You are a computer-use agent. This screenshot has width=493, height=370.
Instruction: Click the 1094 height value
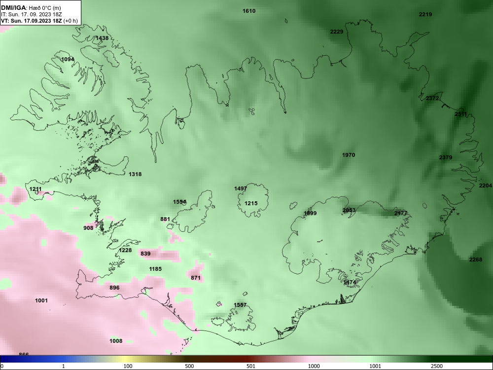(68, 60)
